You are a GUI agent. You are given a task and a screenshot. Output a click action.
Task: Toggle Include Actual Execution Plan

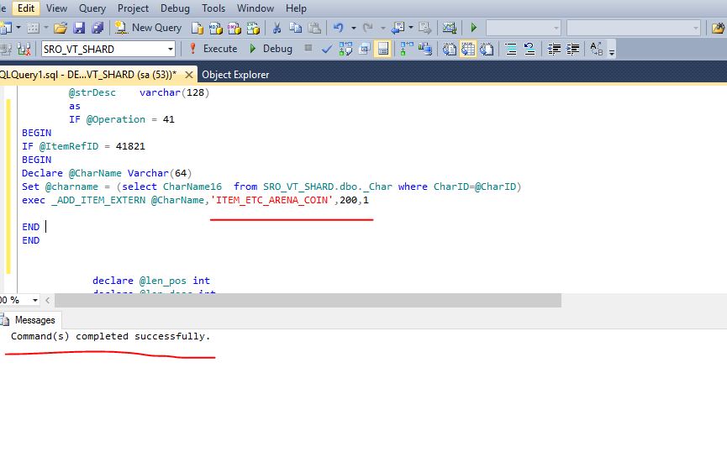[x=406, y=49]
